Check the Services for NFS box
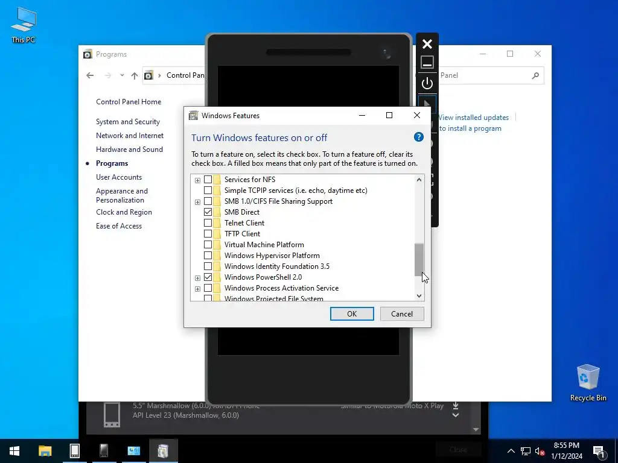Image resolution: width=618 pixels, height=463 pixels. 208,180
